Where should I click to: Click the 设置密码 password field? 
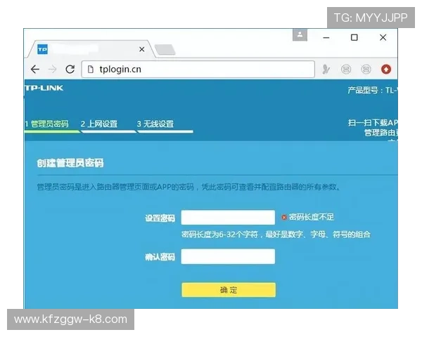click(x=228, y=218)
